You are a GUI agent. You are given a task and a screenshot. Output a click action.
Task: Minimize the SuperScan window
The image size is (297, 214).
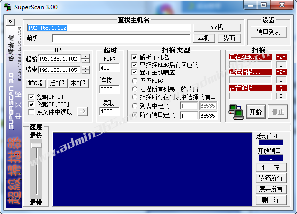pos(251,5)
